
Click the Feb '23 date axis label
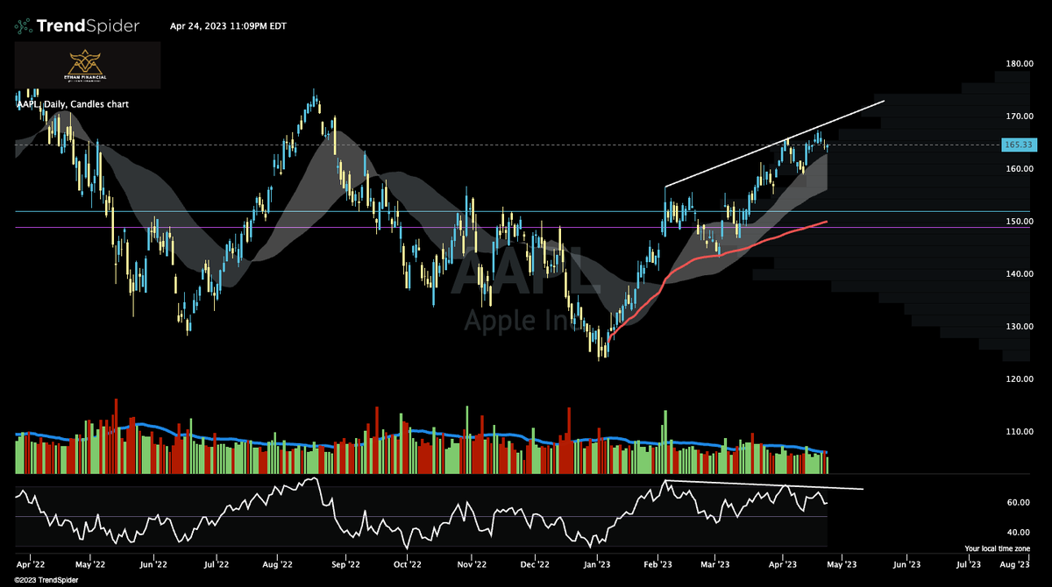coord(658,566)
